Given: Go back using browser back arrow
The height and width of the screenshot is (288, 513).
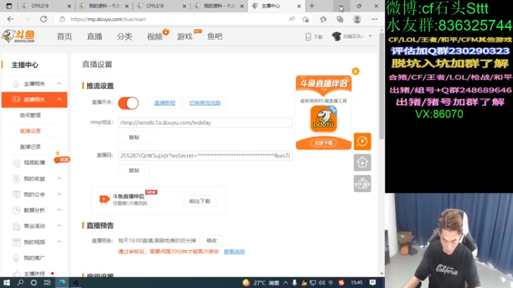Looking at the screenshot, I should coord(10,19).
